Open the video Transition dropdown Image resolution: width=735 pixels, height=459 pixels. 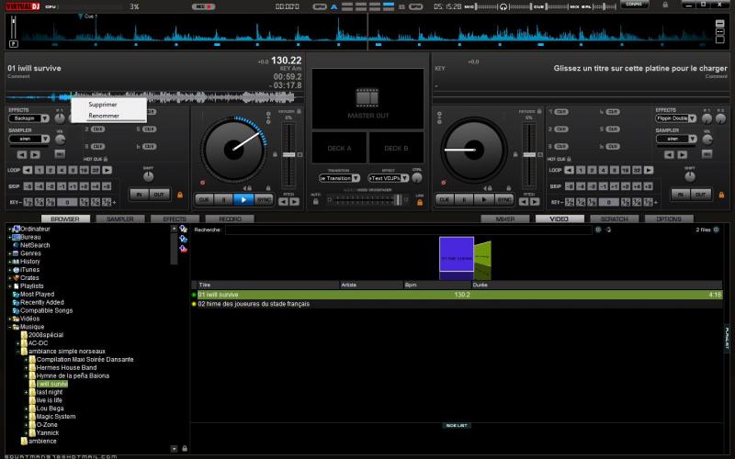tap(340, 178)
